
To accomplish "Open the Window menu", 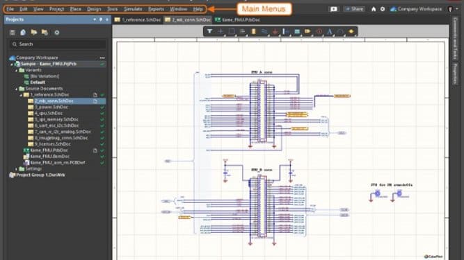I will point(179,9).
